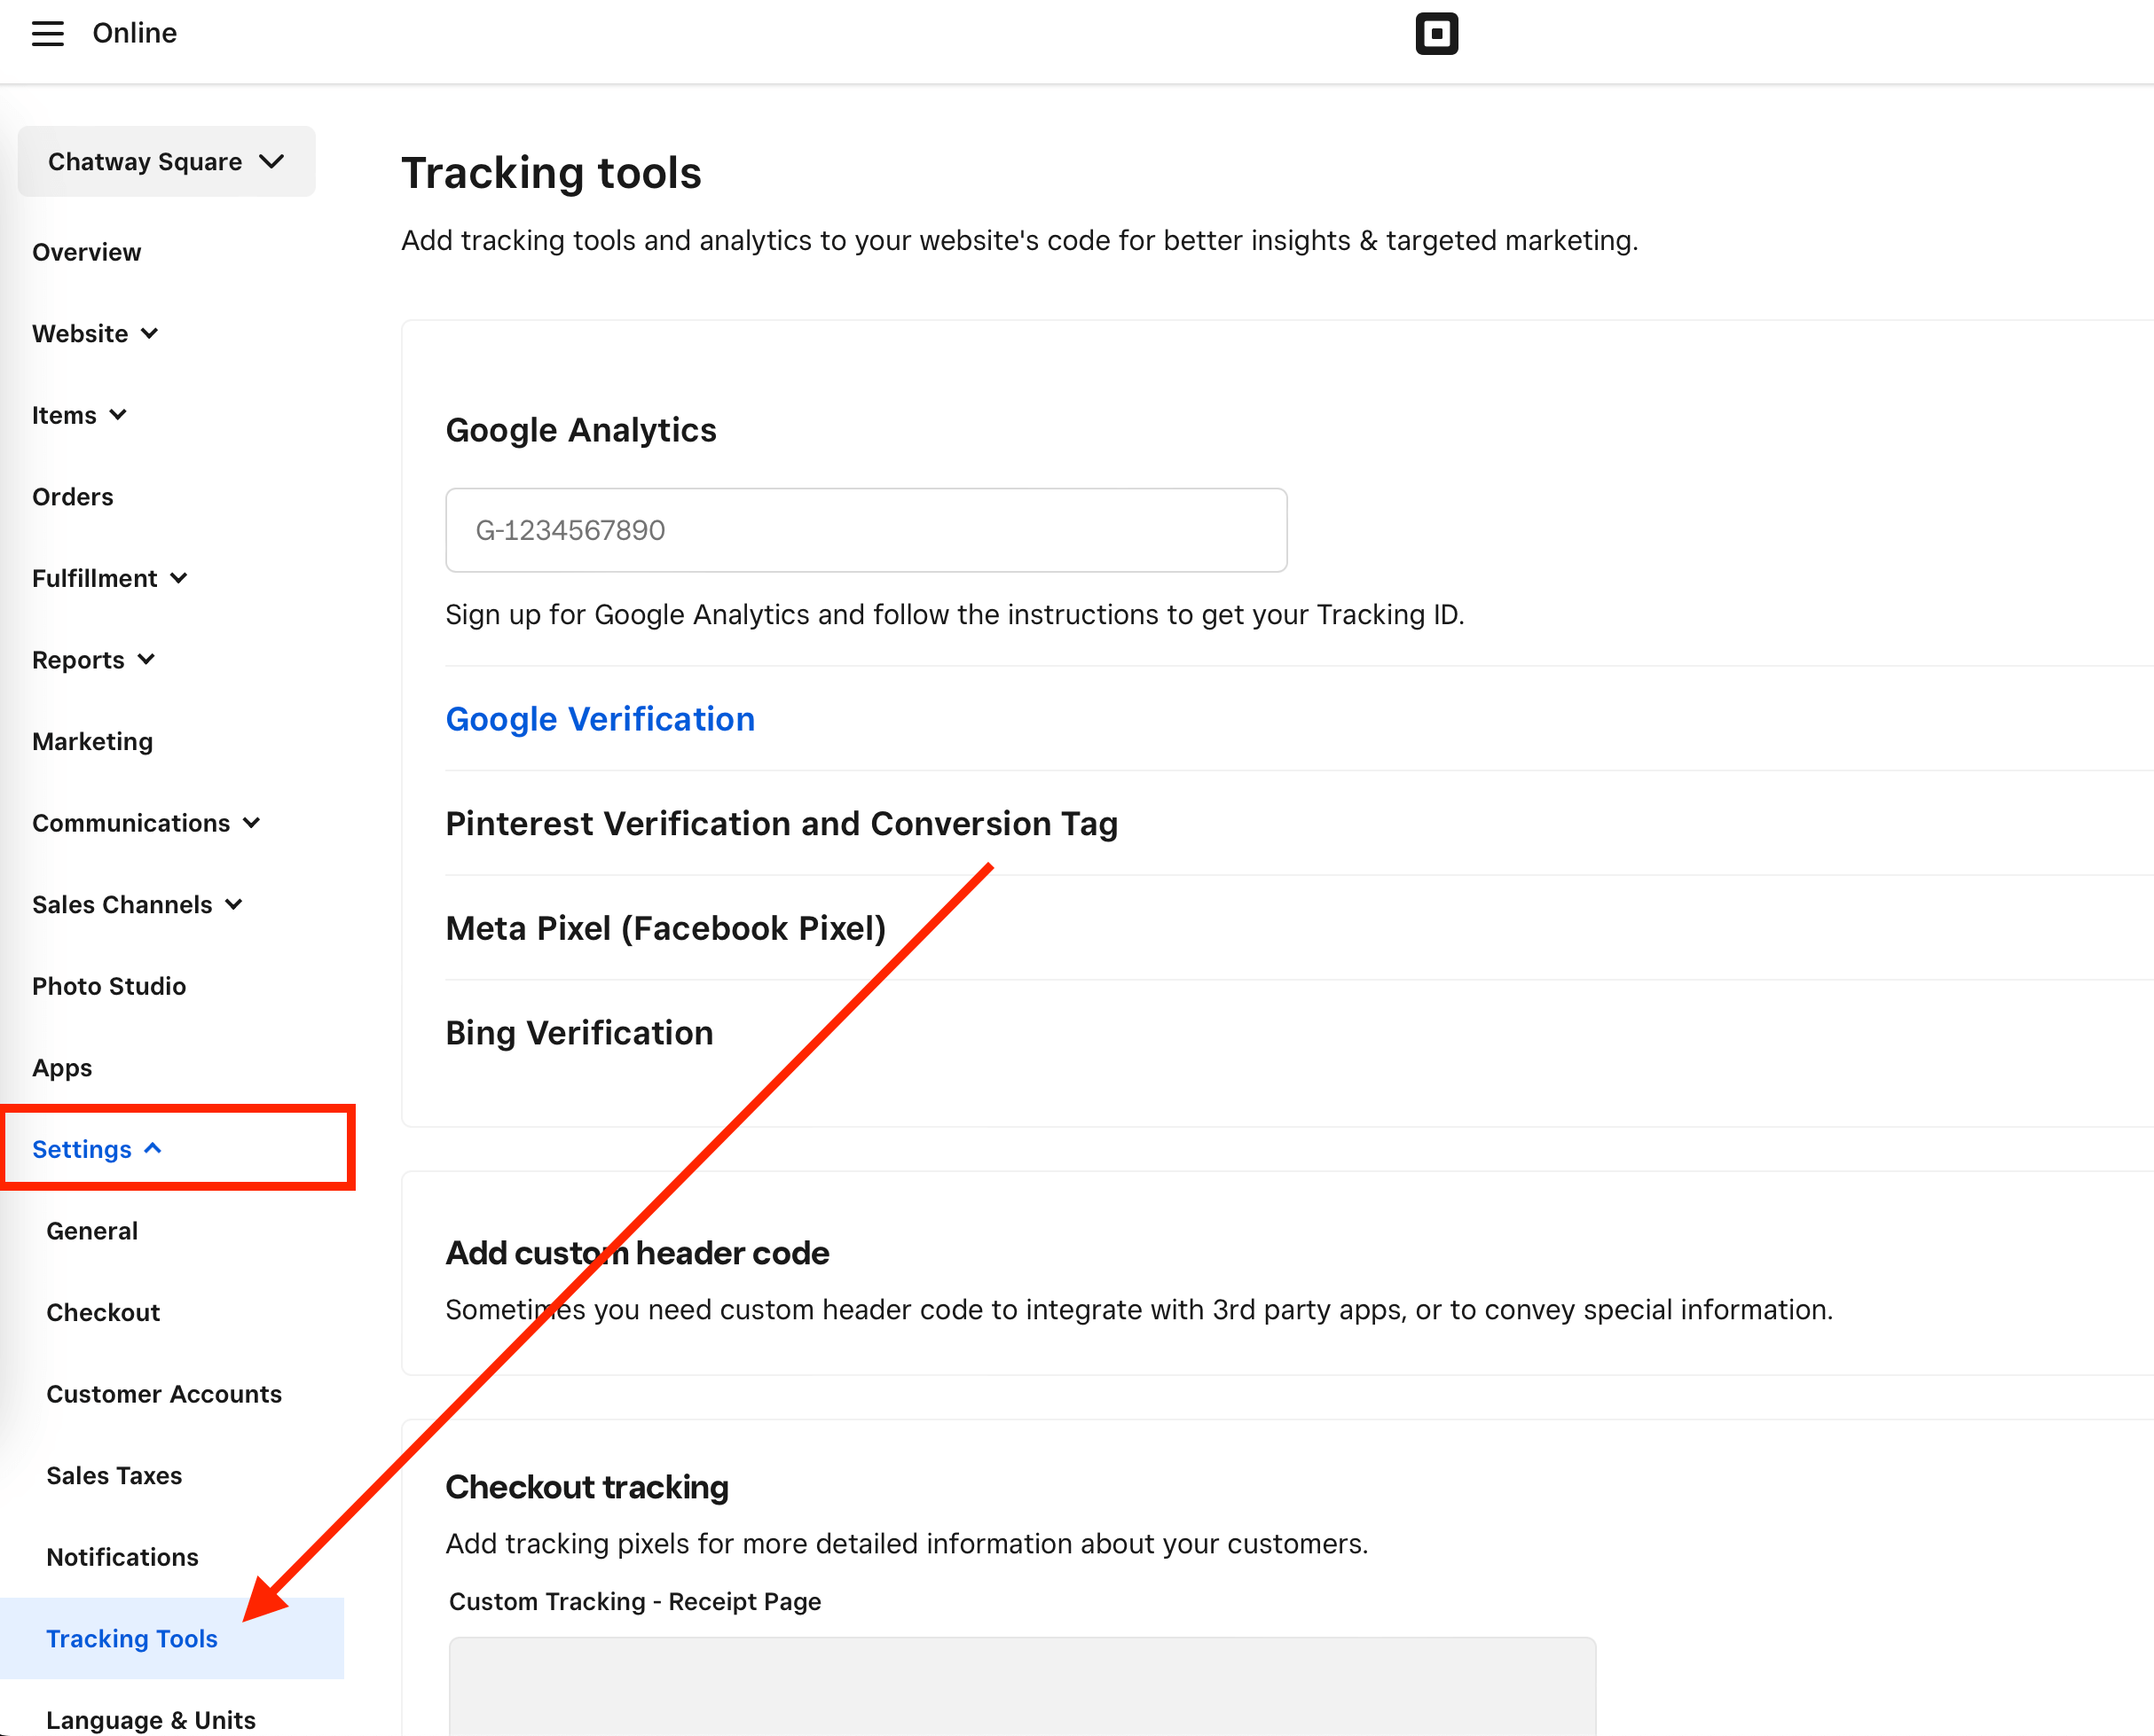Expand the Bing Verification section
Screen dimensions: 2154x1736
(579, 1033)
